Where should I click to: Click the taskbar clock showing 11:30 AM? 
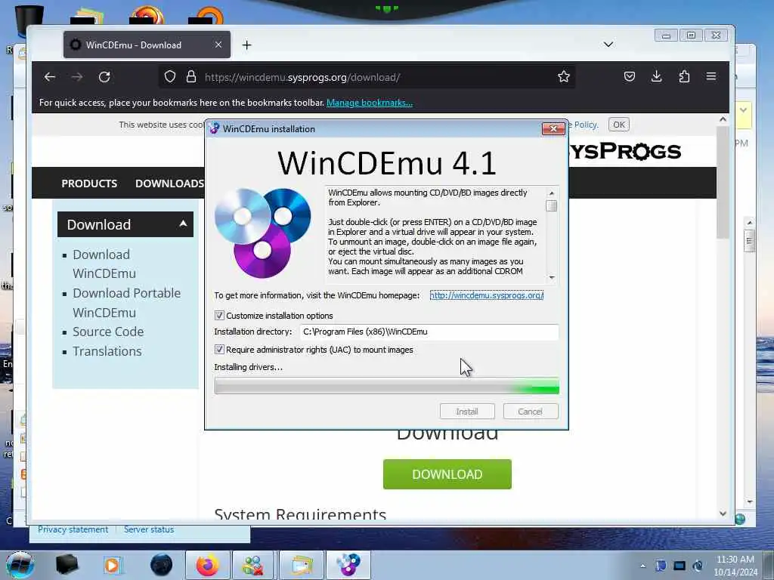coord(735,566)
